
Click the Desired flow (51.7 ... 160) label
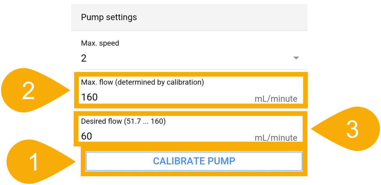point(123,121)
